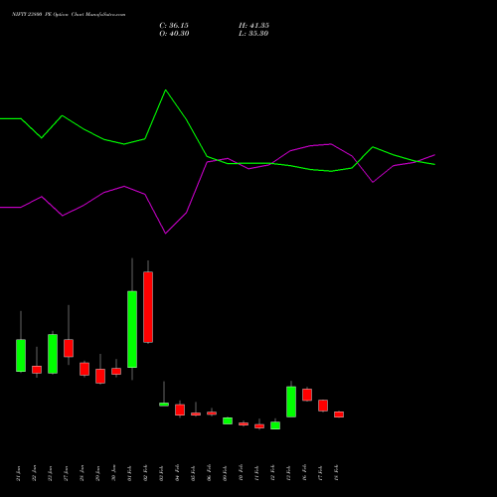
Task: Click the last red candle above 18 Feb
Action: [x=339, y=414]
